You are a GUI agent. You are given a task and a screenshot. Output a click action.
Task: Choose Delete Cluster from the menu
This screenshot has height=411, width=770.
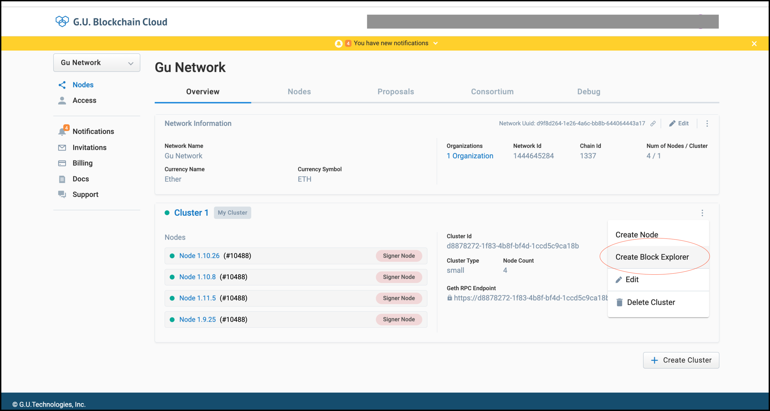pyautogui.click(x=658, y=303)
